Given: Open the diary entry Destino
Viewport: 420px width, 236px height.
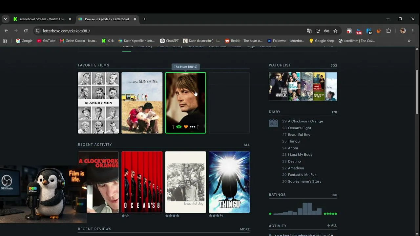Looking at the screenshot, I should 294,161.
